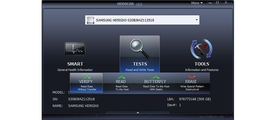Expand the drive selection dropdown arrow
270x120 pixels.
(x=197, y=20)
